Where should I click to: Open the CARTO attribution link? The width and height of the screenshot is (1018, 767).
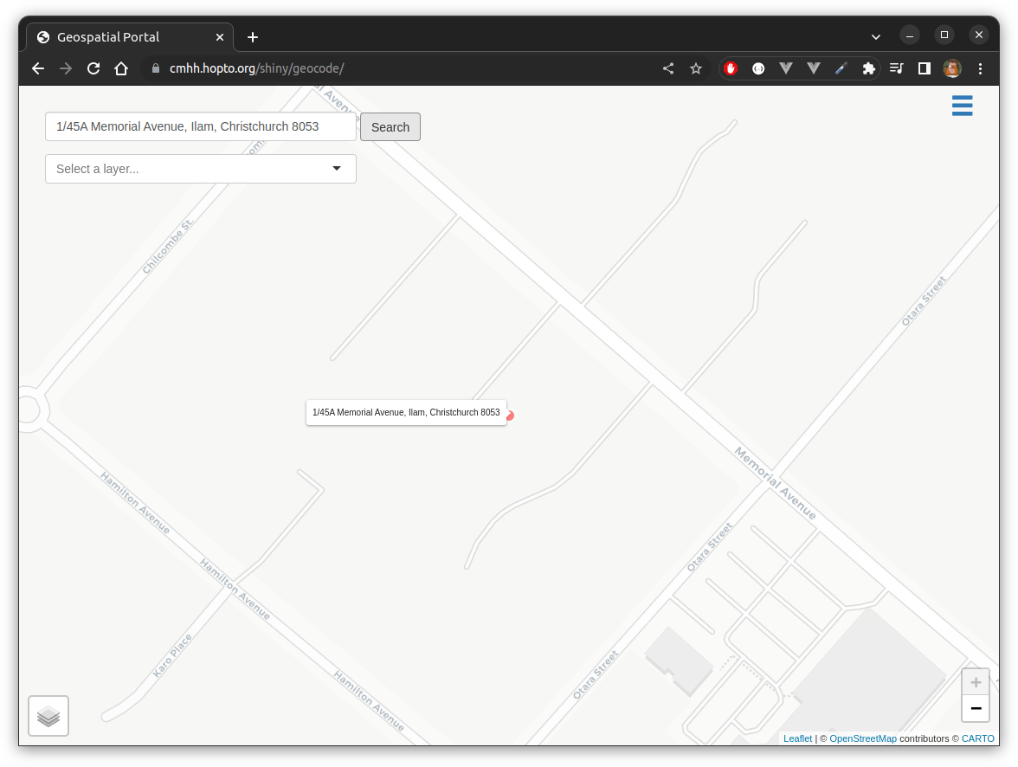(x=978, y=738)
